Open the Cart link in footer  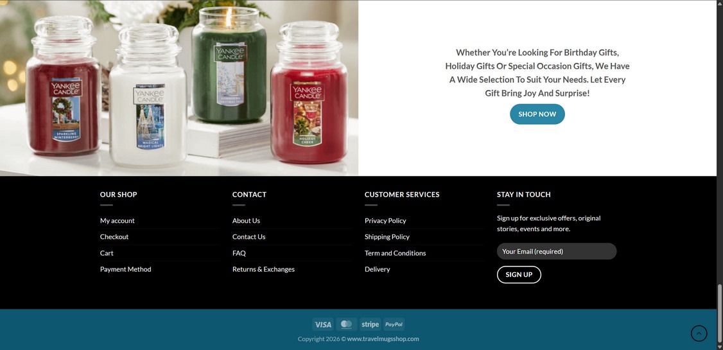pos(107,252)
